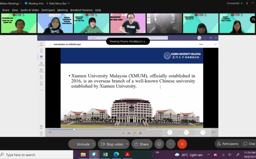Viewport: 256px width, 159px height.
Task: Open video player settings gear
Action: (x=140, y=133)
